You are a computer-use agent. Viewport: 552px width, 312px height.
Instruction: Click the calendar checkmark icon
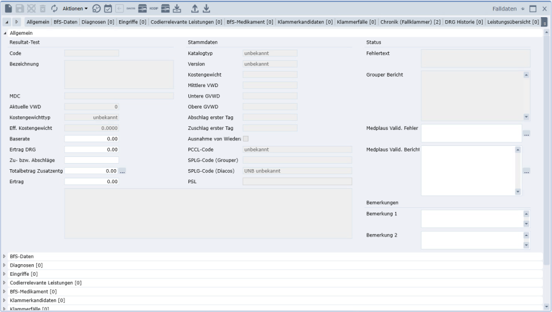tap(108, 9)
